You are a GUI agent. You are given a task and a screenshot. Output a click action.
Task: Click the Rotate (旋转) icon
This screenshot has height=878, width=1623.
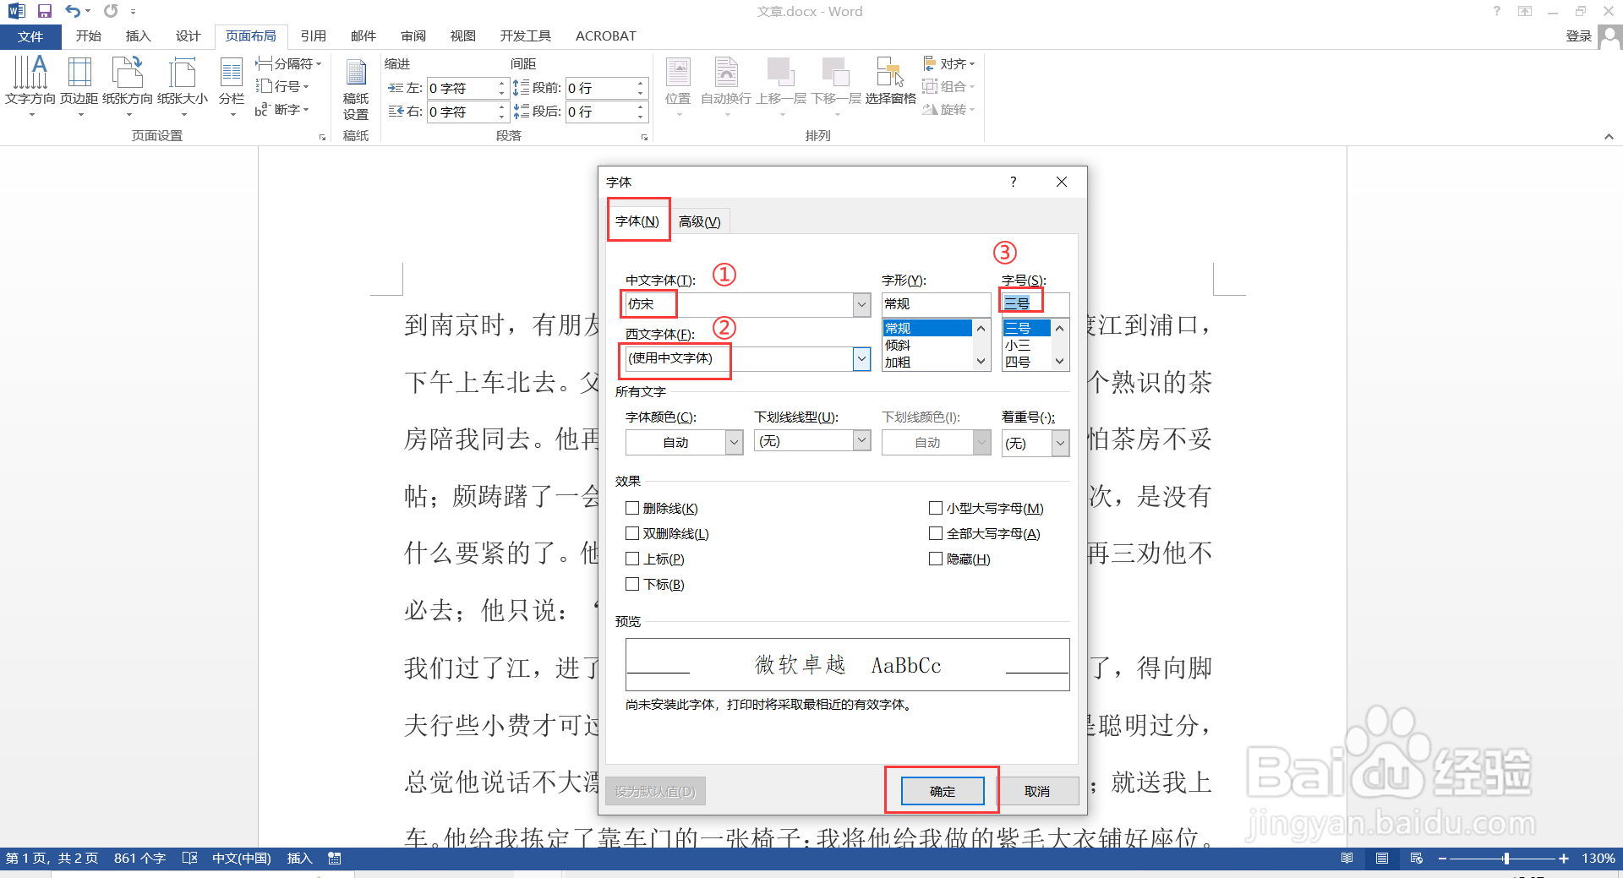[x=949, y=110]
